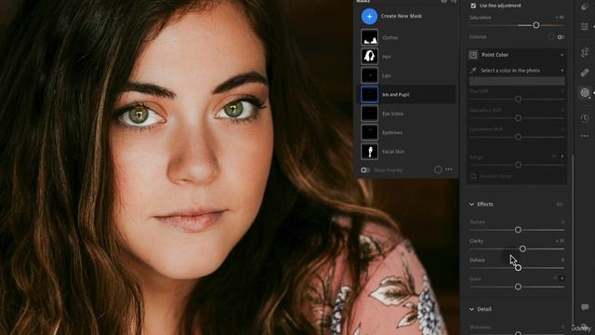Open the Select a color in the photo dropdown
Screen dimensions: 595x335
coord(562,71)
